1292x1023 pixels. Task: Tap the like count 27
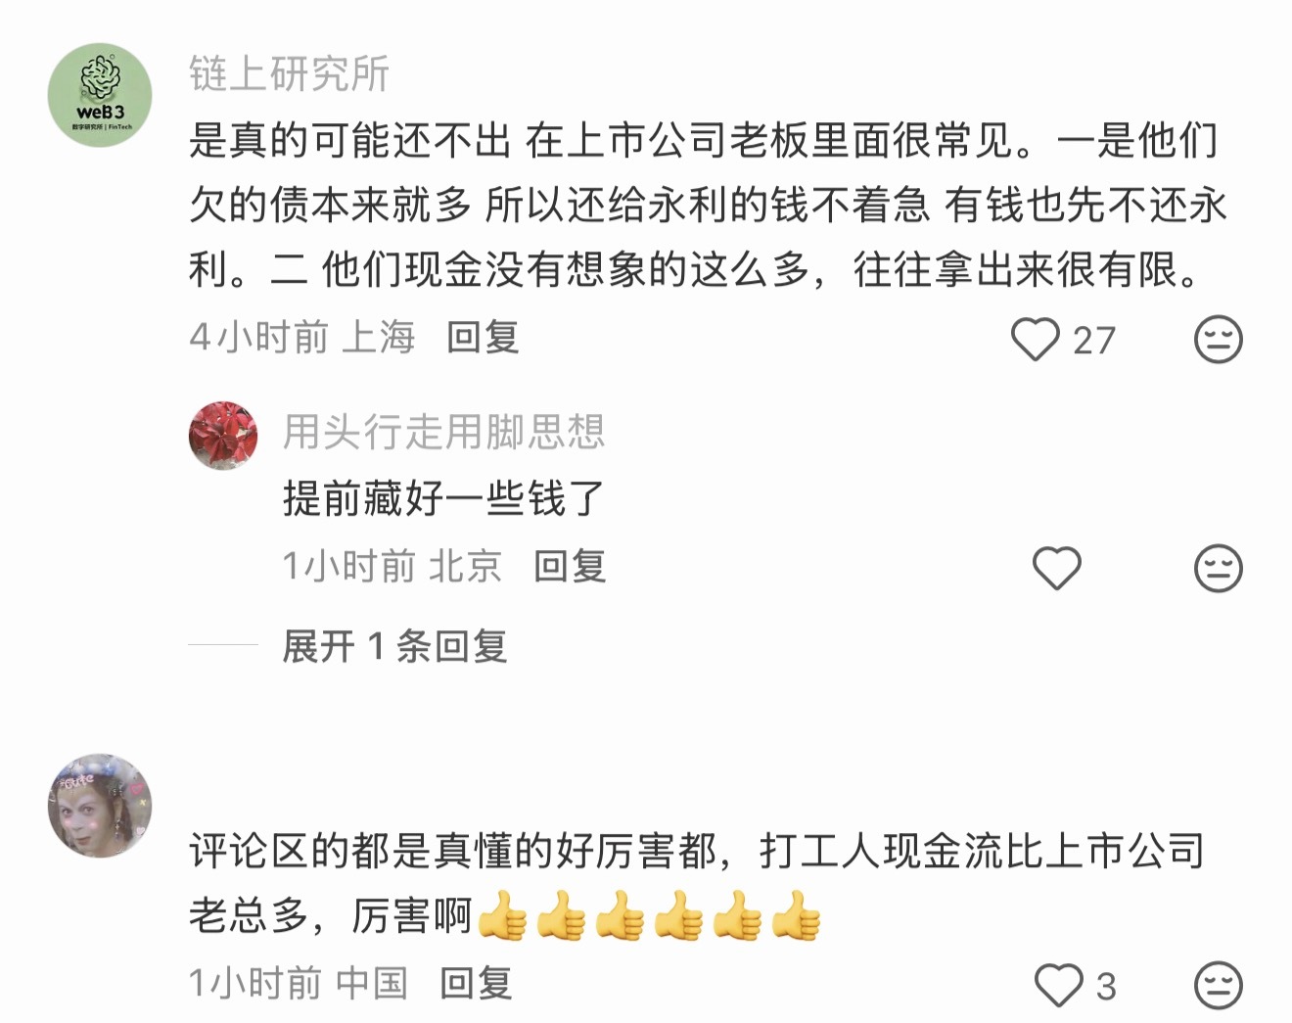click(x=1094, y=341)
